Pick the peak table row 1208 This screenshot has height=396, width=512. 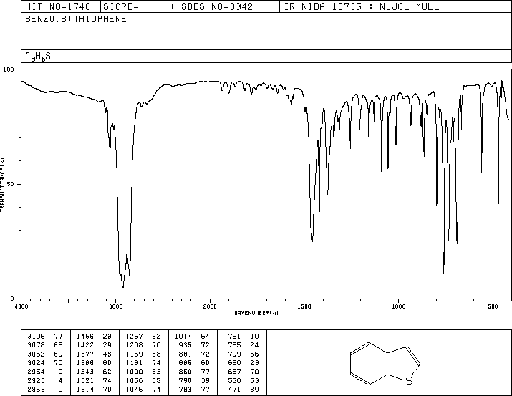pos(143,345)
